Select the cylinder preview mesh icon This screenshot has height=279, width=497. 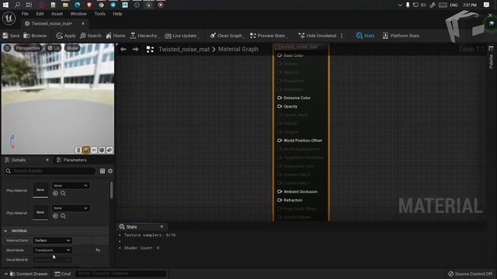tap(78, 150)
